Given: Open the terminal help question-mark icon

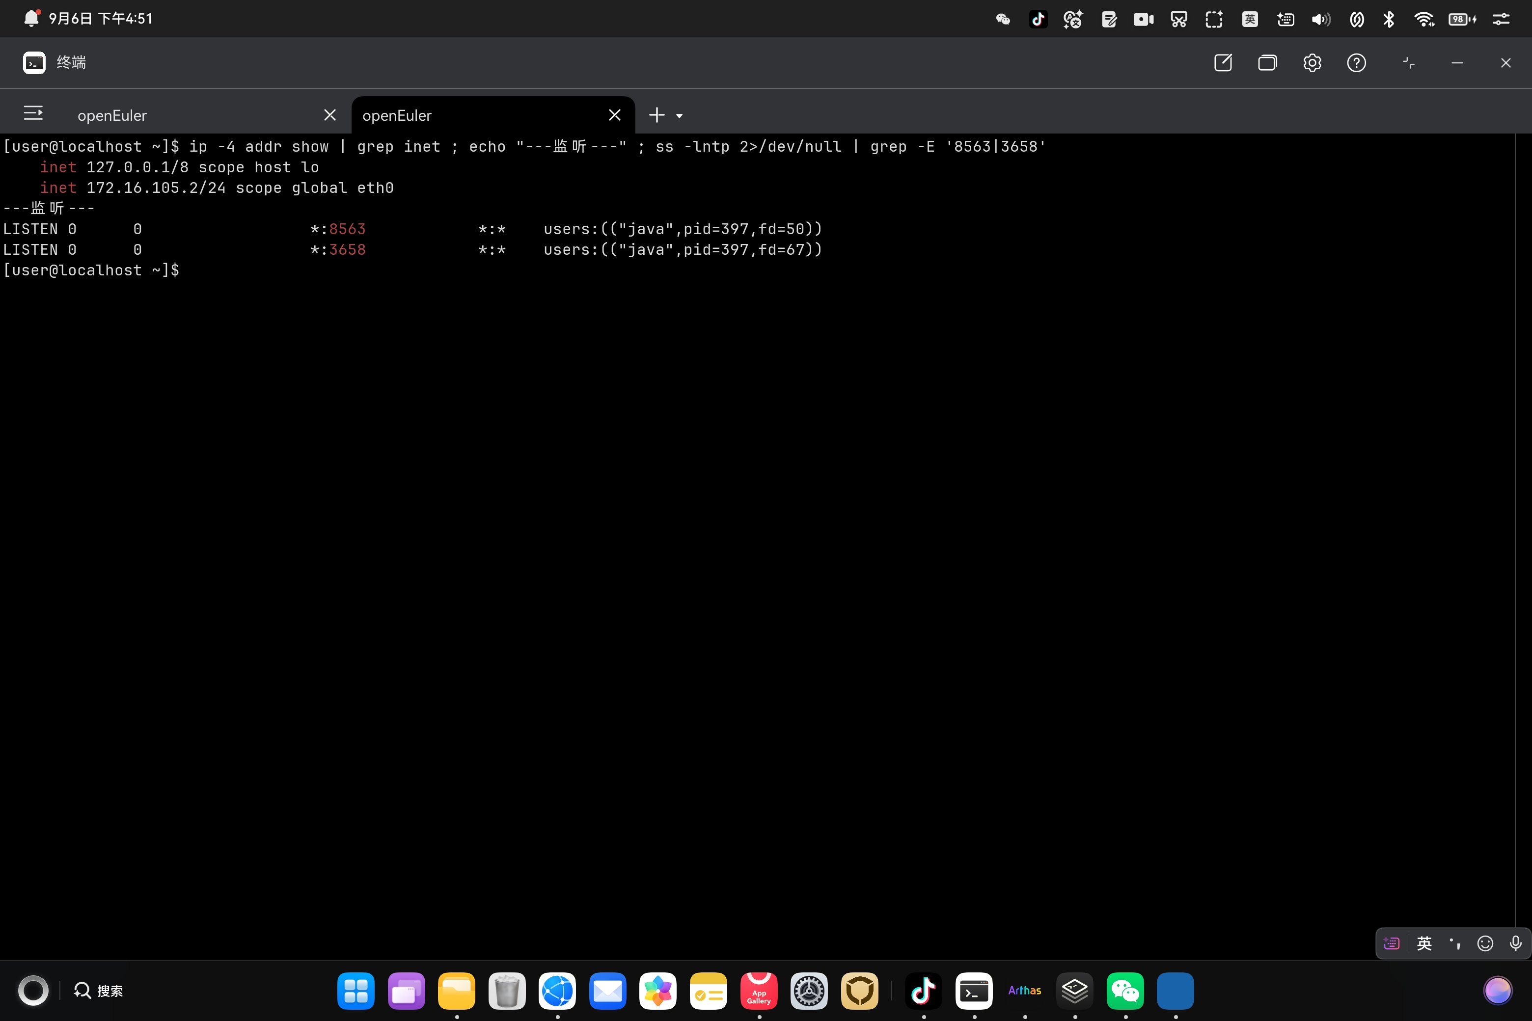Looking at the screenshot, I should [1356, 62].
